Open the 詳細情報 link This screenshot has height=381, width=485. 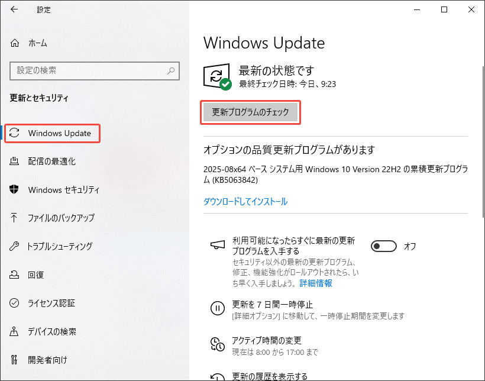[x=316, y=283]
